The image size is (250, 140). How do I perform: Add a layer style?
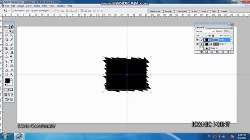coord(202,52)
